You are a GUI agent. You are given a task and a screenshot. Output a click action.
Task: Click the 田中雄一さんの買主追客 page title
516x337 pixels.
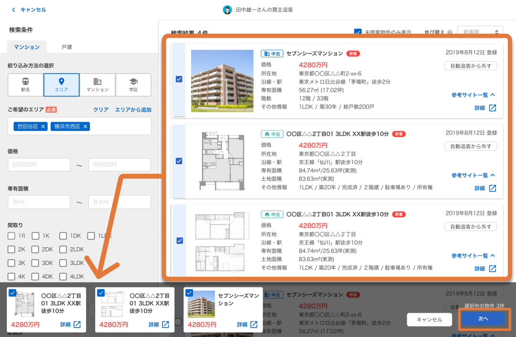click(x=264, y=10)
